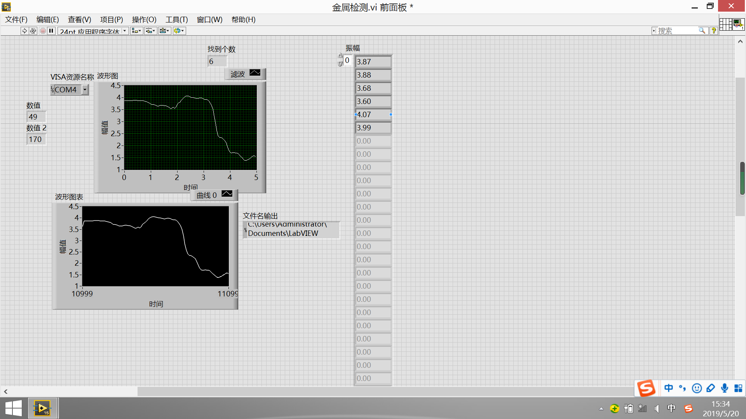This screenshot has width=746, height=419.
Task: Click the Abort Execution stop button
Action: pos(43,31)
